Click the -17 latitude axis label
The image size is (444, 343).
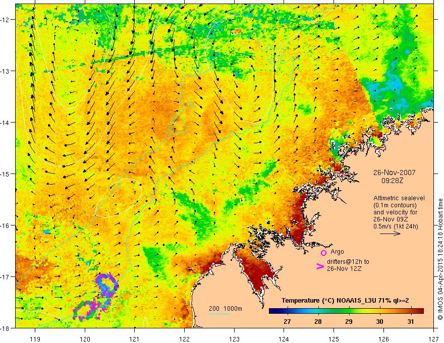pyautogui.click(x=5, y=277)
